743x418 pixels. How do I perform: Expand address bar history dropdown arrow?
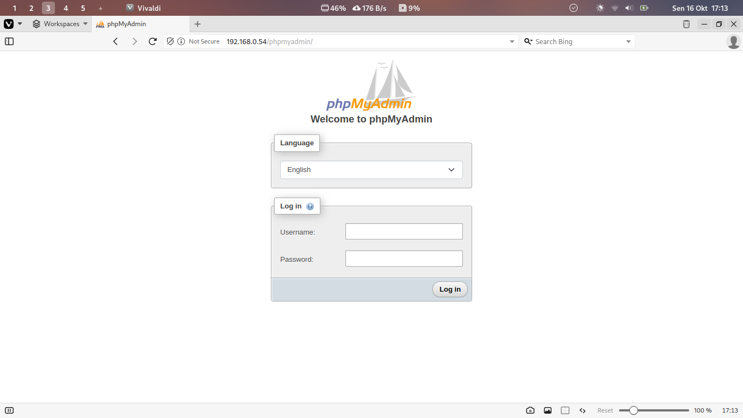512,41
